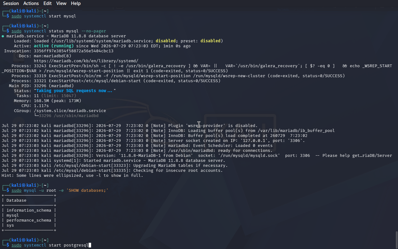Click the terminal's vertical scrollbar thumb
Screen dimensions: 398x249
(396, 239)
